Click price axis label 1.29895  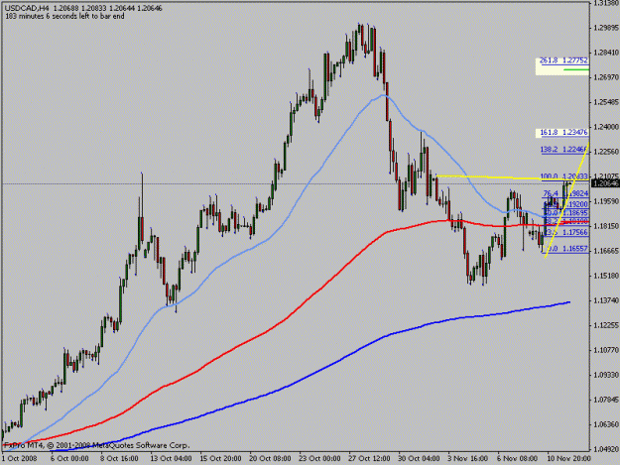[x=606, y=28]
